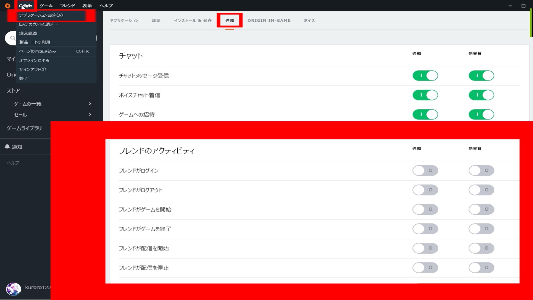
Task: Switch to the 診断 tab
Action: tap(156, 21)
